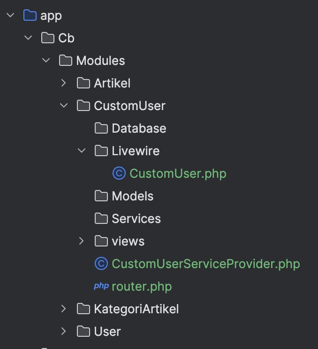Open the CustomUser.php file
This screenshot has width=318, height=349.
178,174
